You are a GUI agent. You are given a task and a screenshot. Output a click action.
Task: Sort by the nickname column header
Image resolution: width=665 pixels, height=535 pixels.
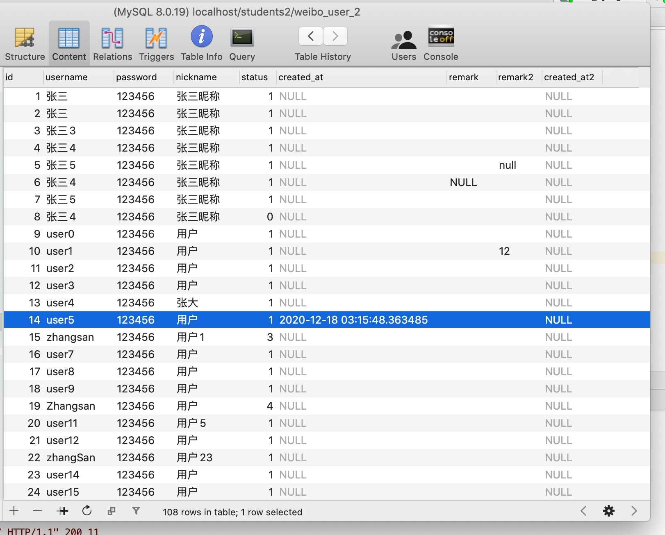tap(207, 77)
